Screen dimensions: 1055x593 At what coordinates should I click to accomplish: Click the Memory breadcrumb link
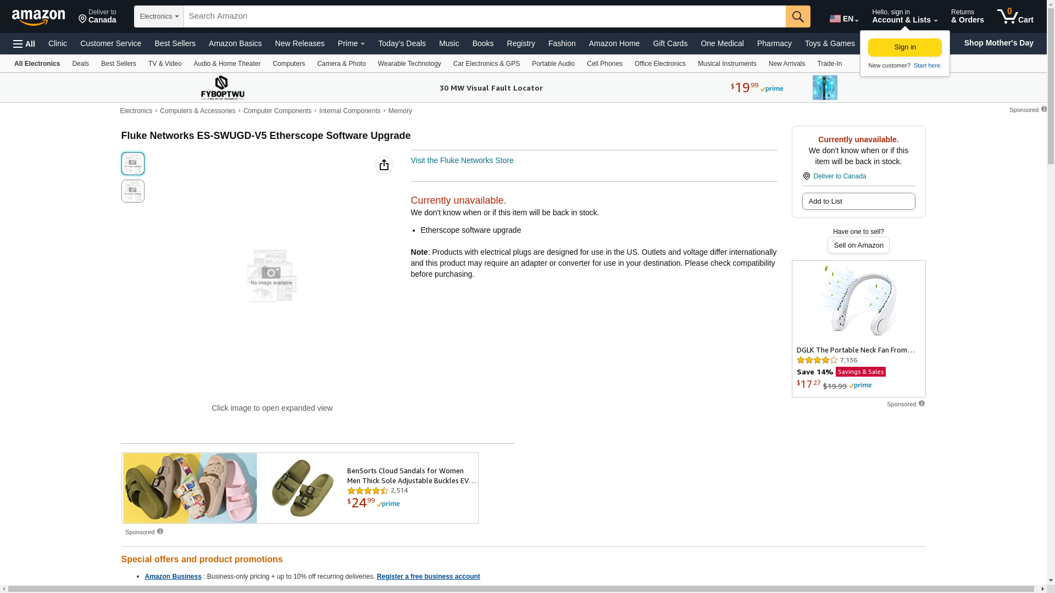tap(400, 111)
